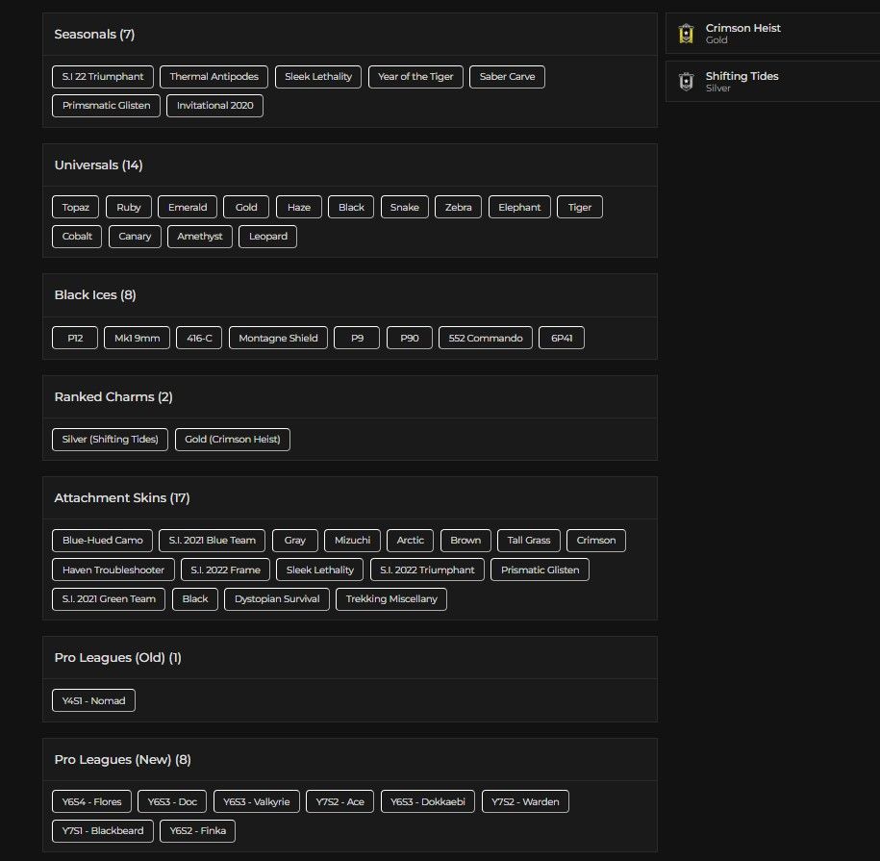Image resolution: width=880 pixels, height=861 pixels.
Task: Select the Mk1 9mm black ice tag
Action: pos(137,338)
